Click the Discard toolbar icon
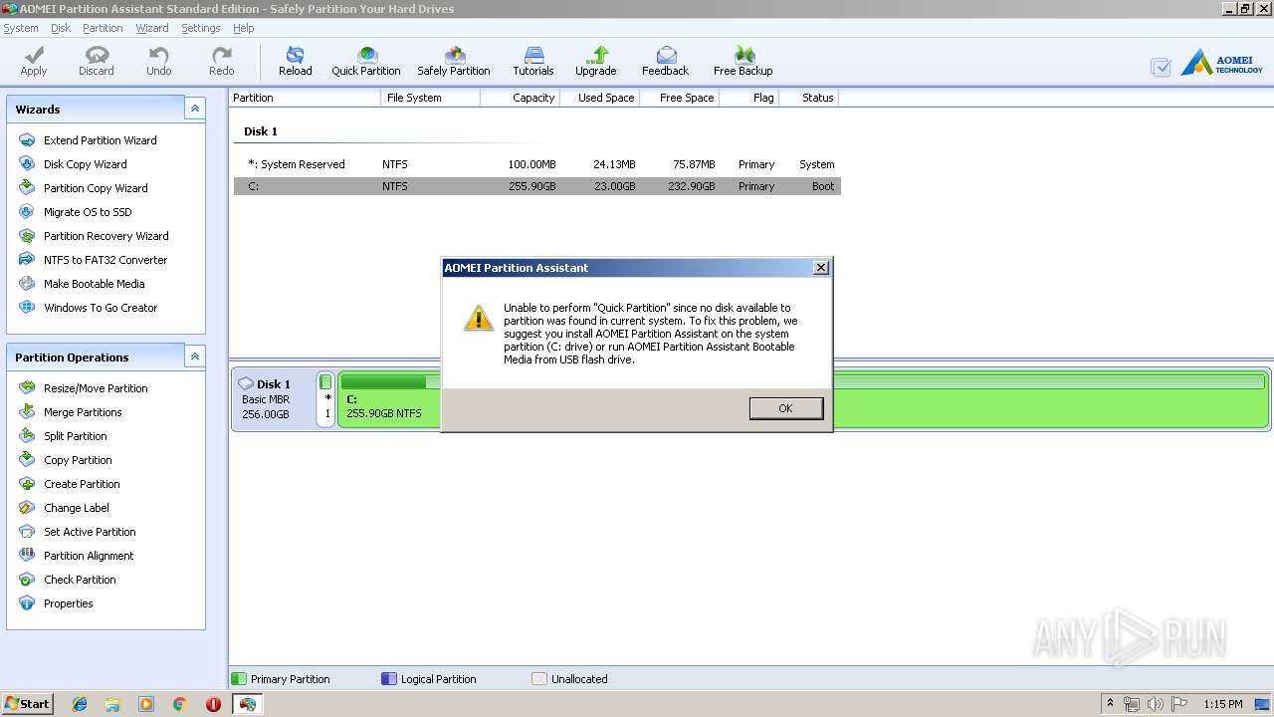Viewport: 1274px width, 717px height. (x=97, y=61)
